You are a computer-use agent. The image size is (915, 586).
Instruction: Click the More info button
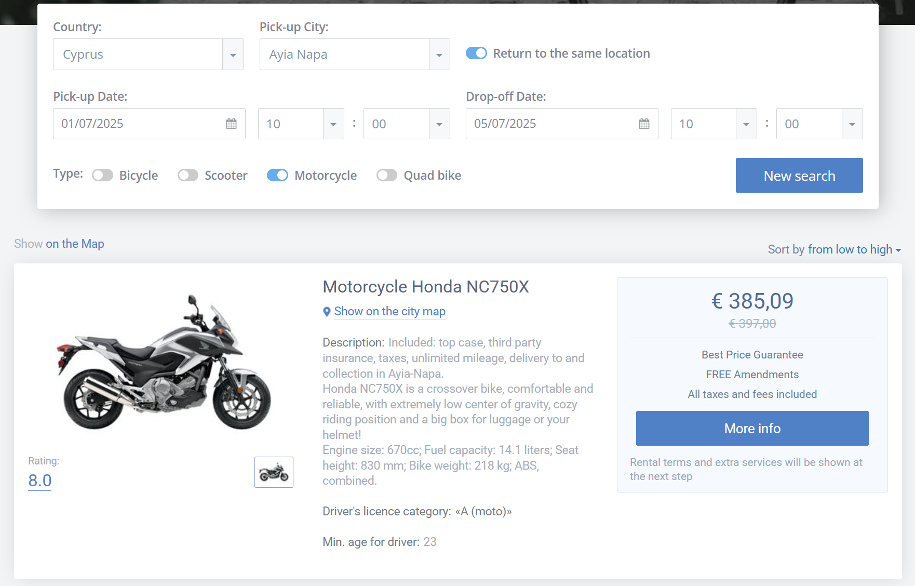(x=752, y=428)
